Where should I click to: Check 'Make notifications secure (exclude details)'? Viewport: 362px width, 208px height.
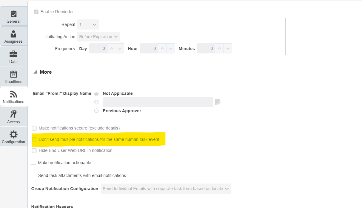[34, 128]
